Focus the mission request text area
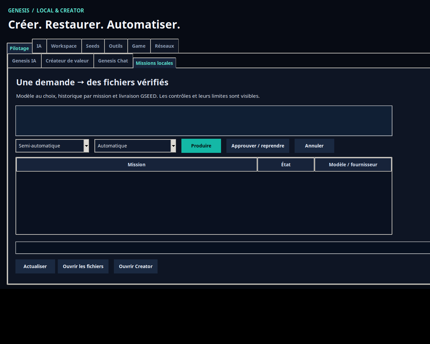The height and width of the screenshot is (344, 430). pos(204,121)
